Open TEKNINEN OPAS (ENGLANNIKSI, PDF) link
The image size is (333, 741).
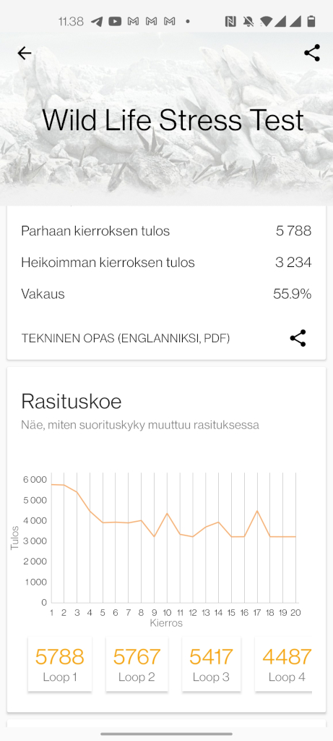(126, 339)
